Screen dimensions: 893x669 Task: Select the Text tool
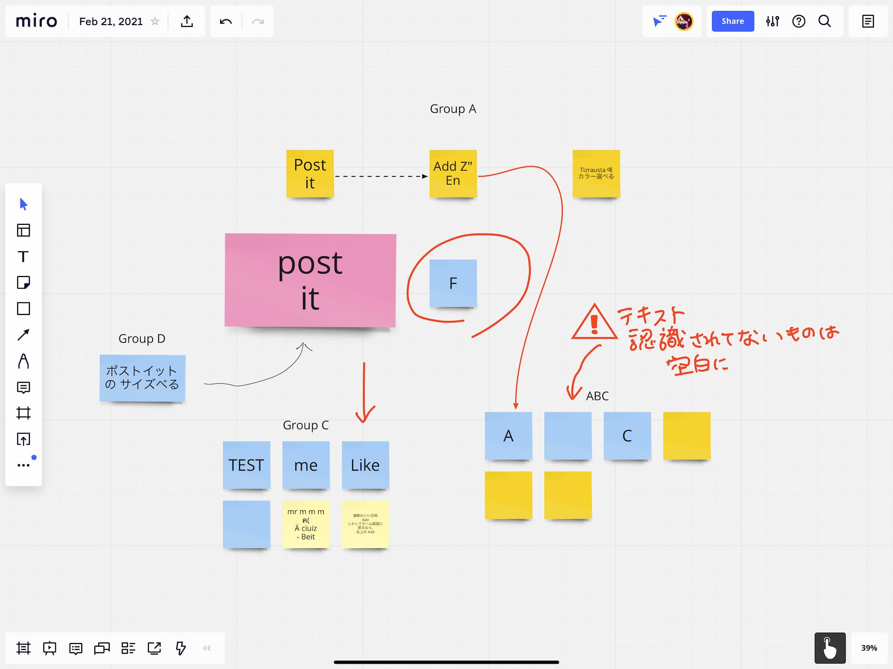tap(24, 256)
